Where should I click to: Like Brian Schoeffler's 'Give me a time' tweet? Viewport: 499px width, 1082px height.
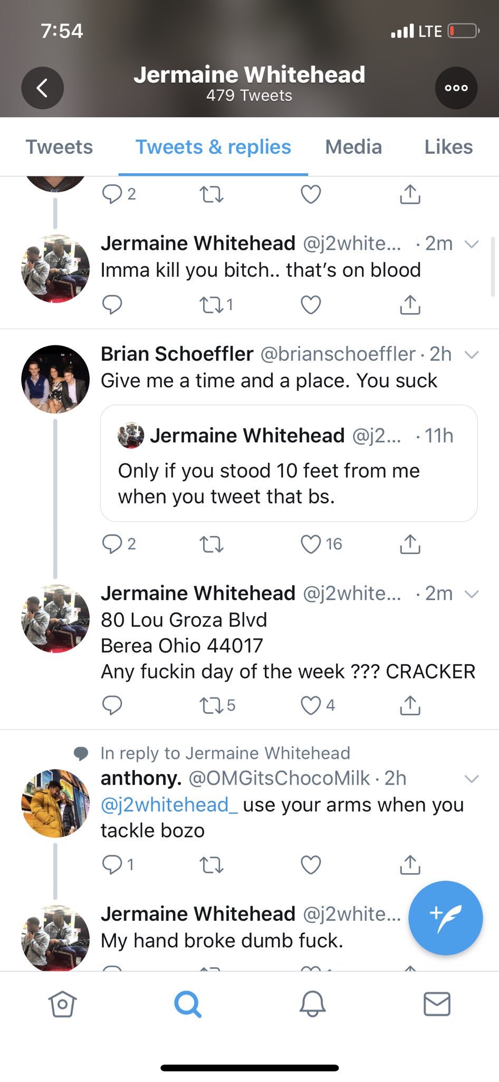pyautogui.click(x=311, y=544)
